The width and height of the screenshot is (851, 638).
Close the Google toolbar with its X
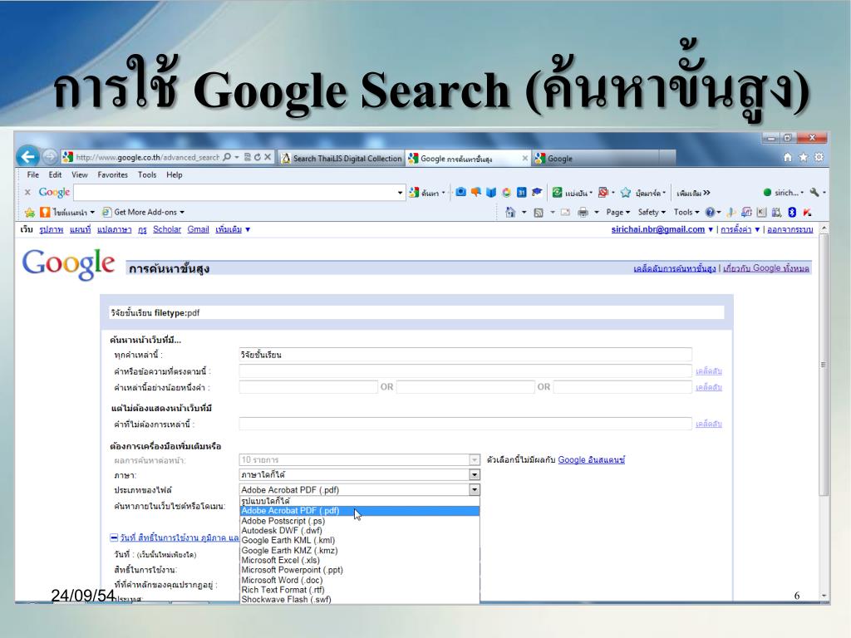coord(27,192)
